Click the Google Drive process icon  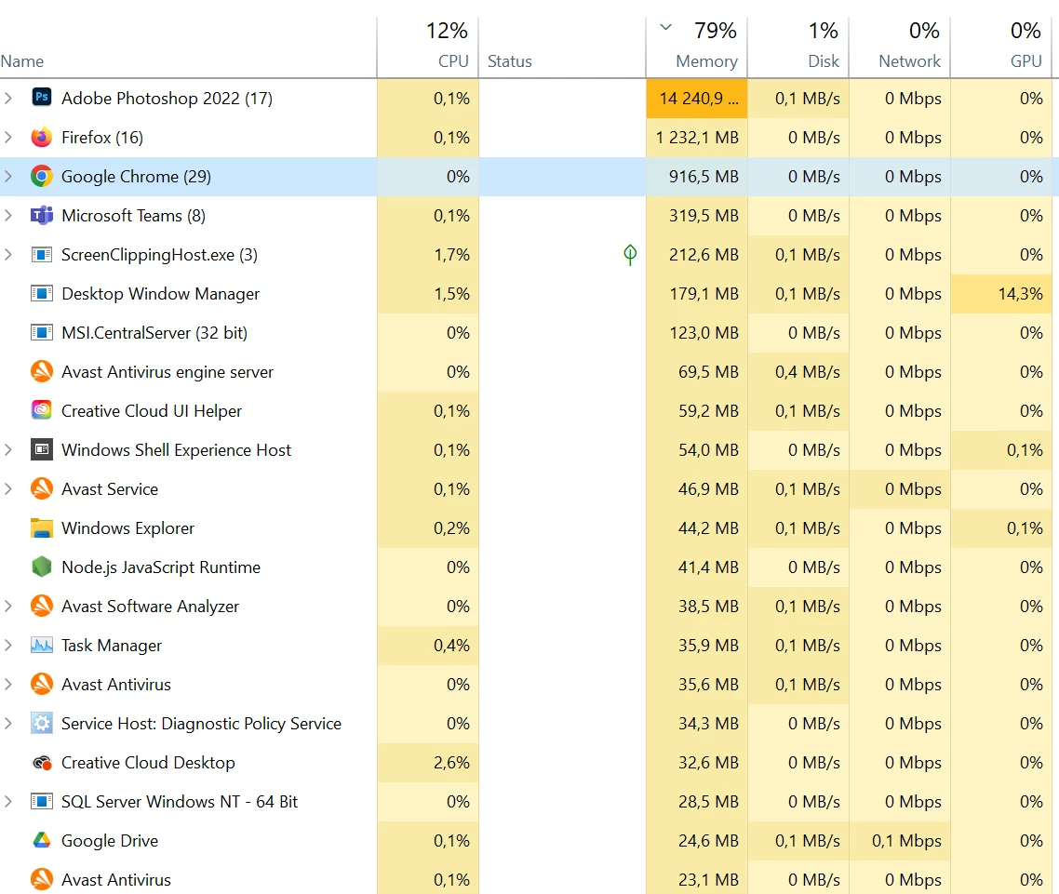[x=41, y=841]
